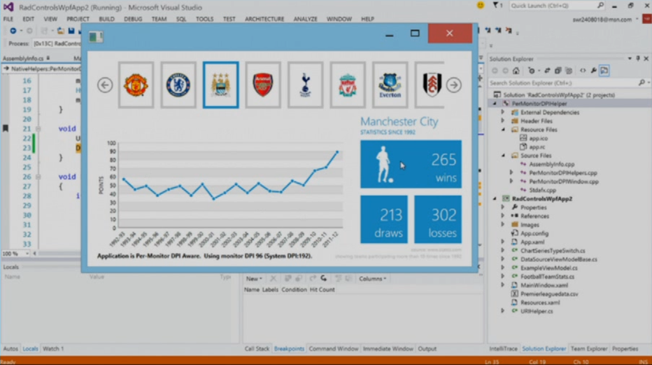Open the TOOLS menu

[204, 19]
